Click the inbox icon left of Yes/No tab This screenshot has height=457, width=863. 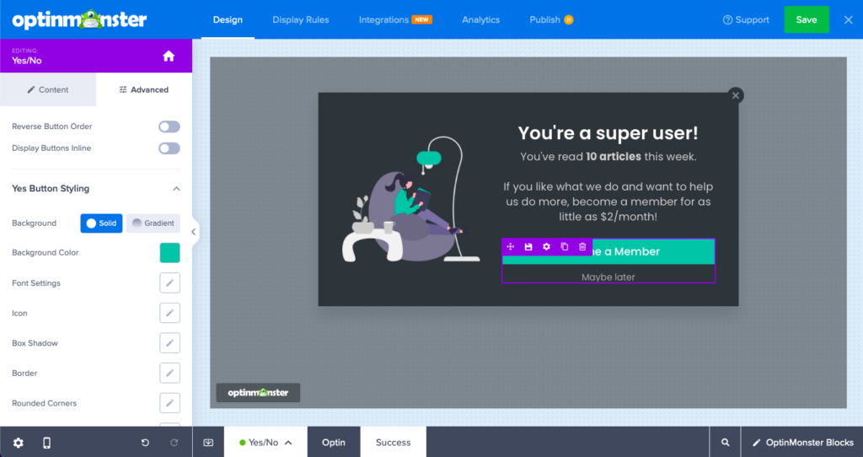point(208,442)
